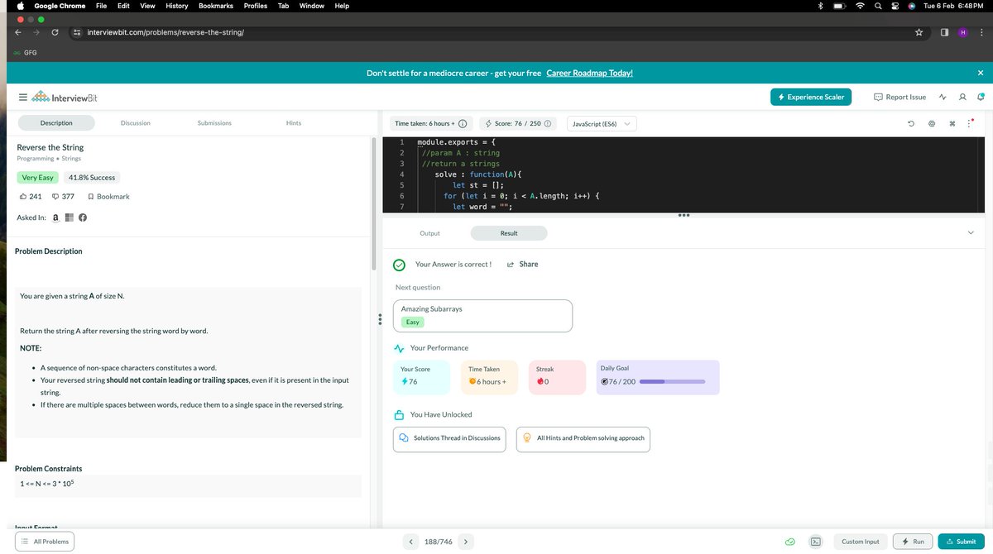Open the activity pulse icon in header
The width and height of the screenshot is (993, 554).
[943, 97]
